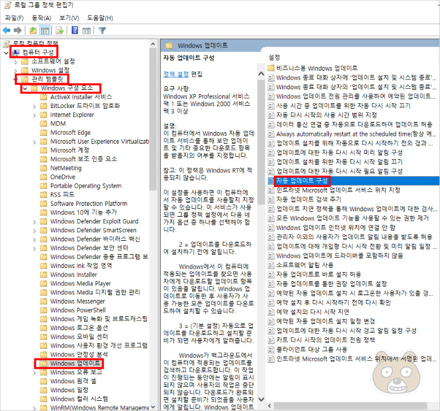Screen dimensions: 440x411
Task: Expand the 소프트웨어 설정 node
Action: 16,62
